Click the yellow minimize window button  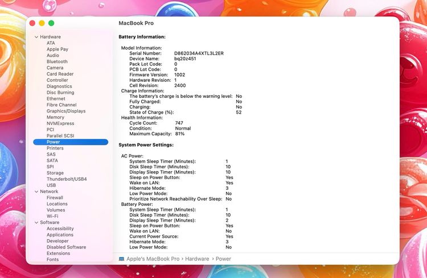pos(42,23)
